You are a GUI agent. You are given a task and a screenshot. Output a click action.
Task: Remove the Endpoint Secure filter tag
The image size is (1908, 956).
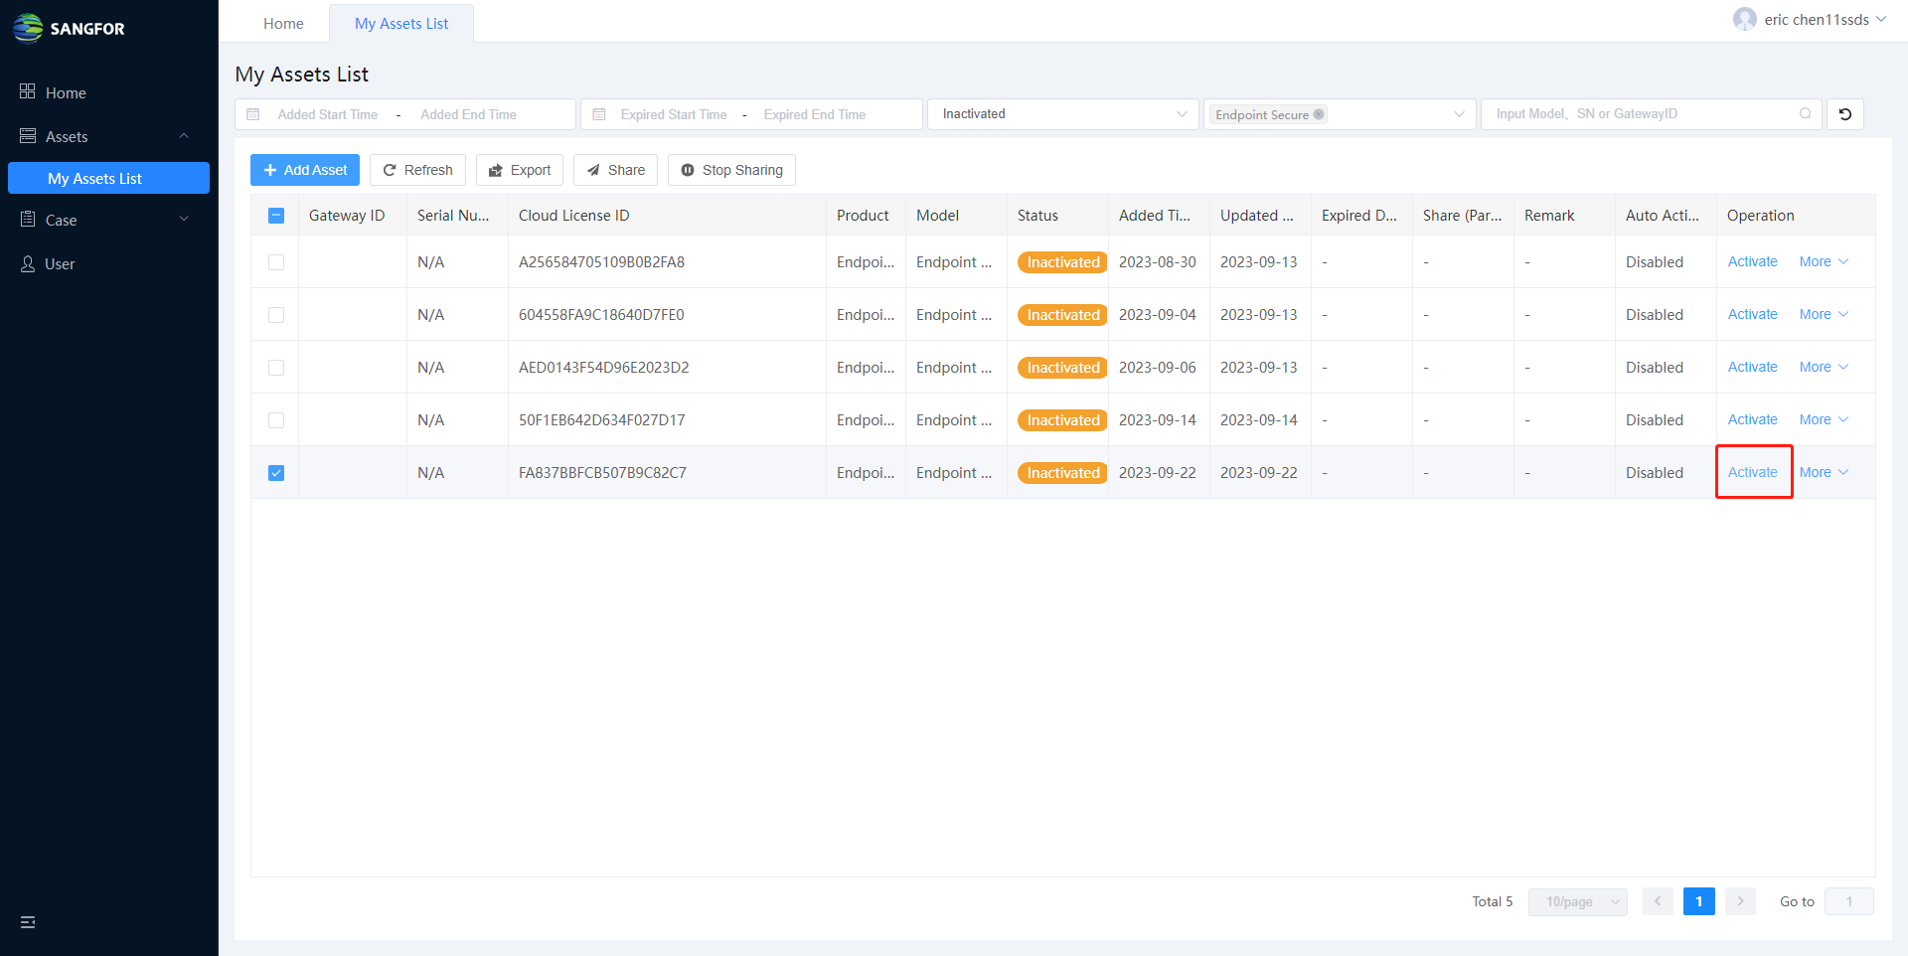1319,114
